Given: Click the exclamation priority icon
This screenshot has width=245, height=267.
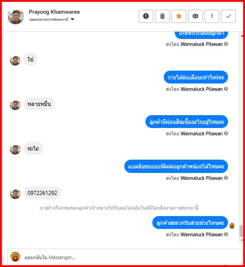Looking at the screenshot, I should point(212,16).
